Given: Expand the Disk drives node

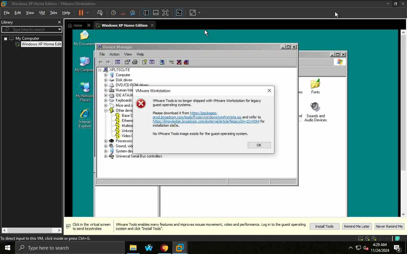Looking at the screenshot, I should click(x=106, y=80).
